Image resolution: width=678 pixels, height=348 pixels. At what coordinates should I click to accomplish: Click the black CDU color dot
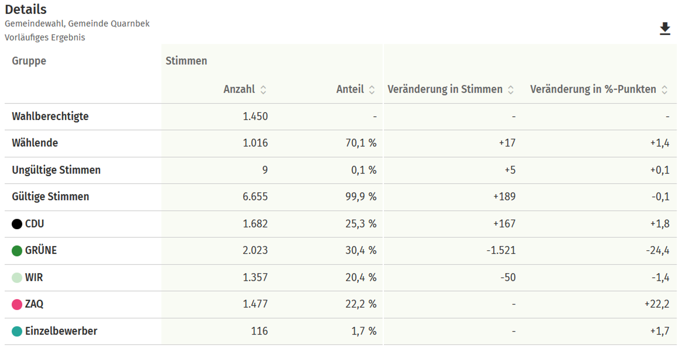pyautogui.click(x=17, y=224)
